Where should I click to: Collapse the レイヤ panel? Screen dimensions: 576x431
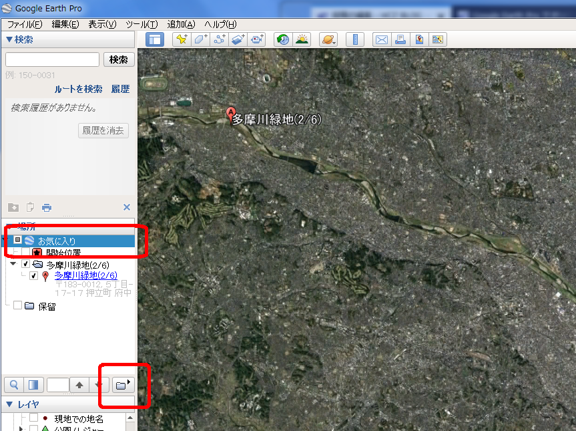pos(9,404)
